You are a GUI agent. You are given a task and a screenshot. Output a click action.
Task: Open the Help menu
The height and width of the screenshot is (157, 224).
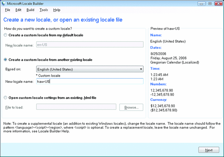pos(56,10)
